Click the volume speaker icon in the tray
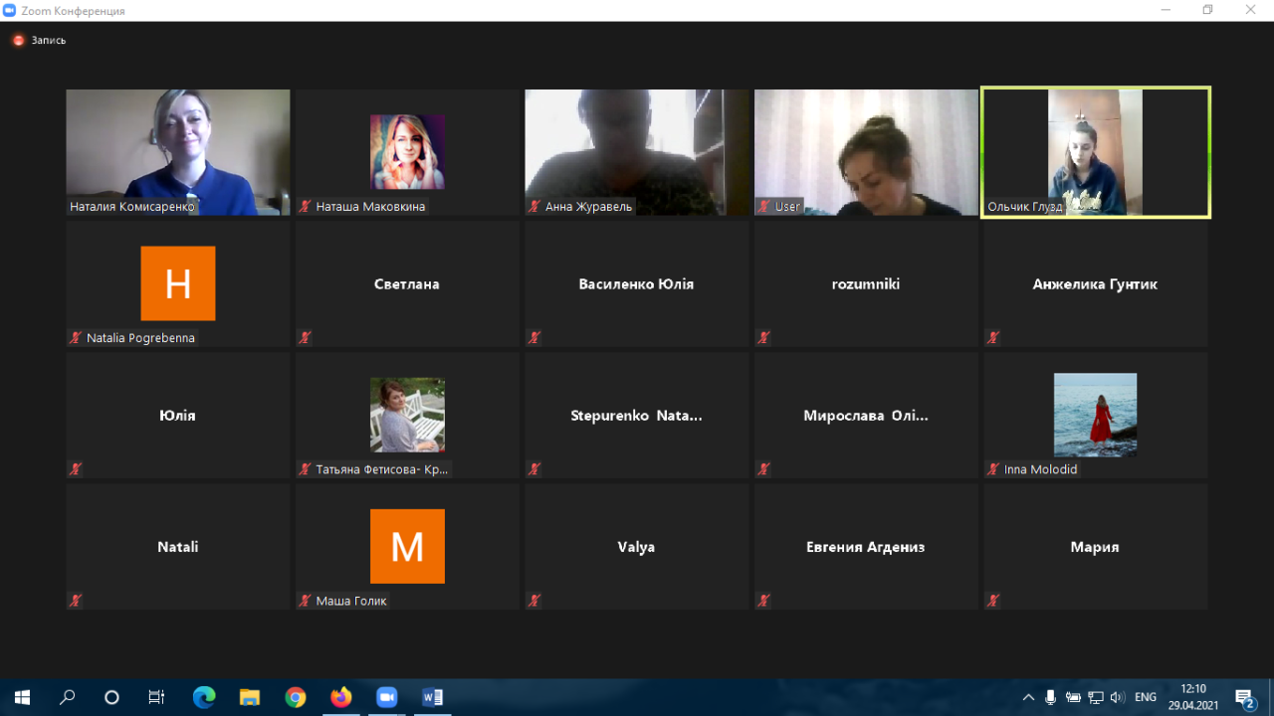 (1118, 697)
